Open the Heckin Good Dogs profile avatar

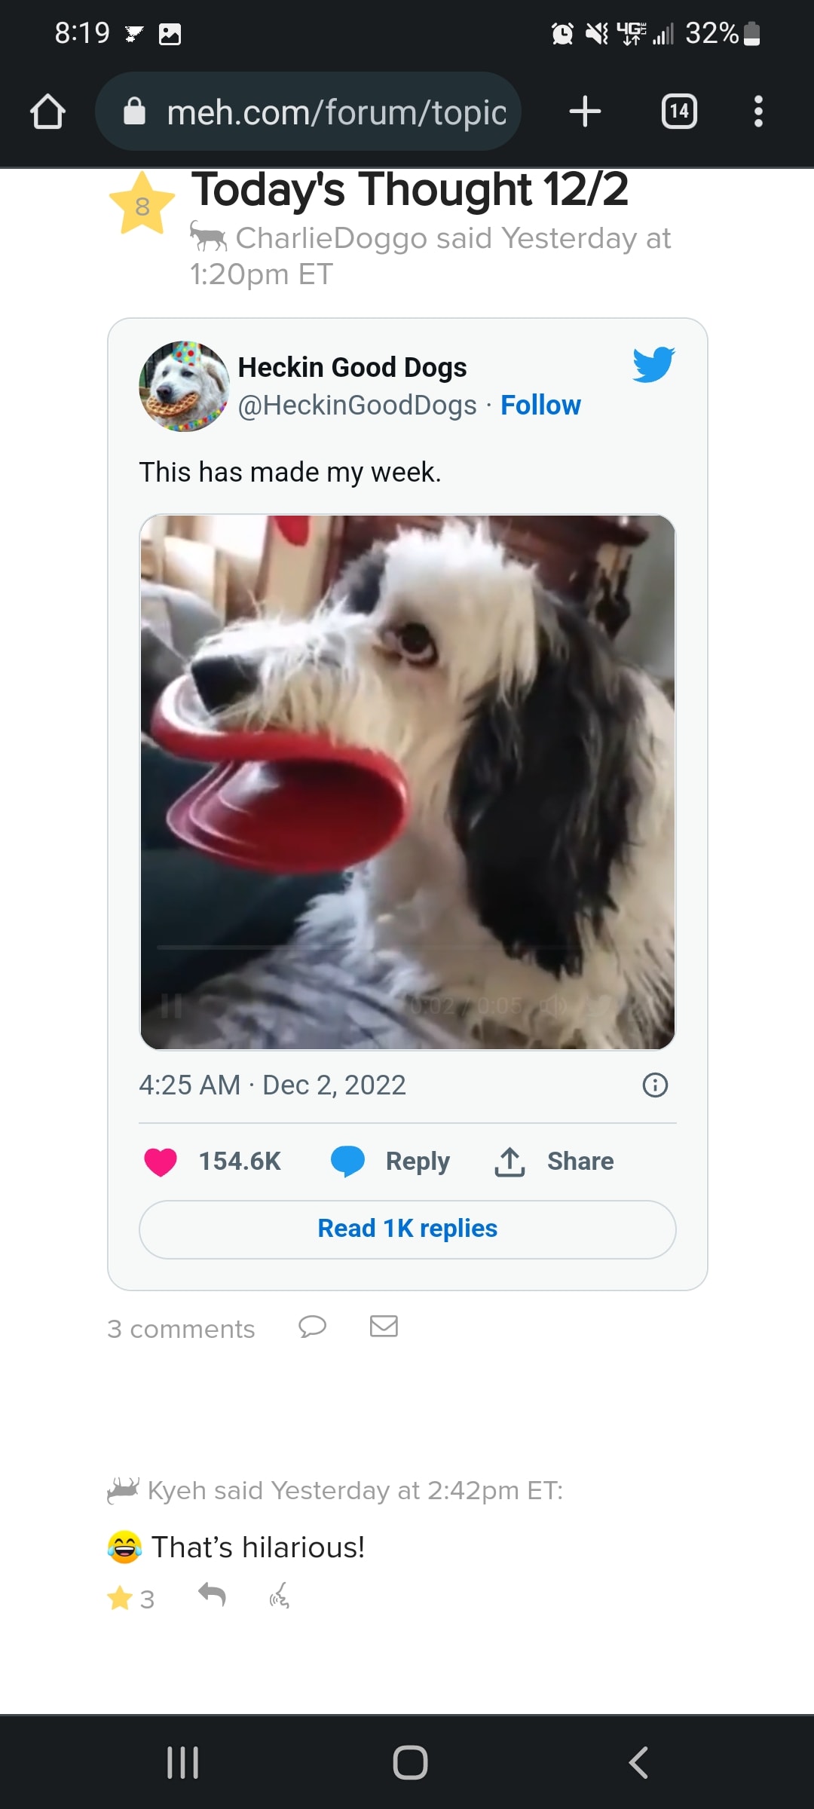[x=185, y=387]
